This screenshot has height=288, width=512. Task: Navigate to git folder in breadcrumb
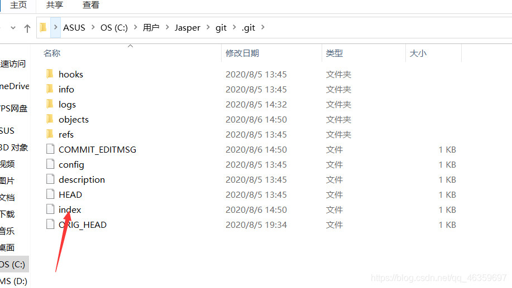point(221,28)
